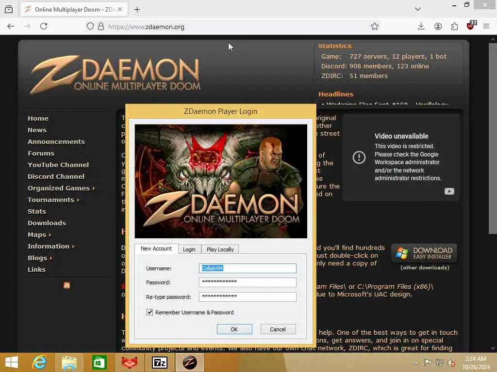
Task: Click Cancel in the Player Login dialog
Action: (278, 329)
